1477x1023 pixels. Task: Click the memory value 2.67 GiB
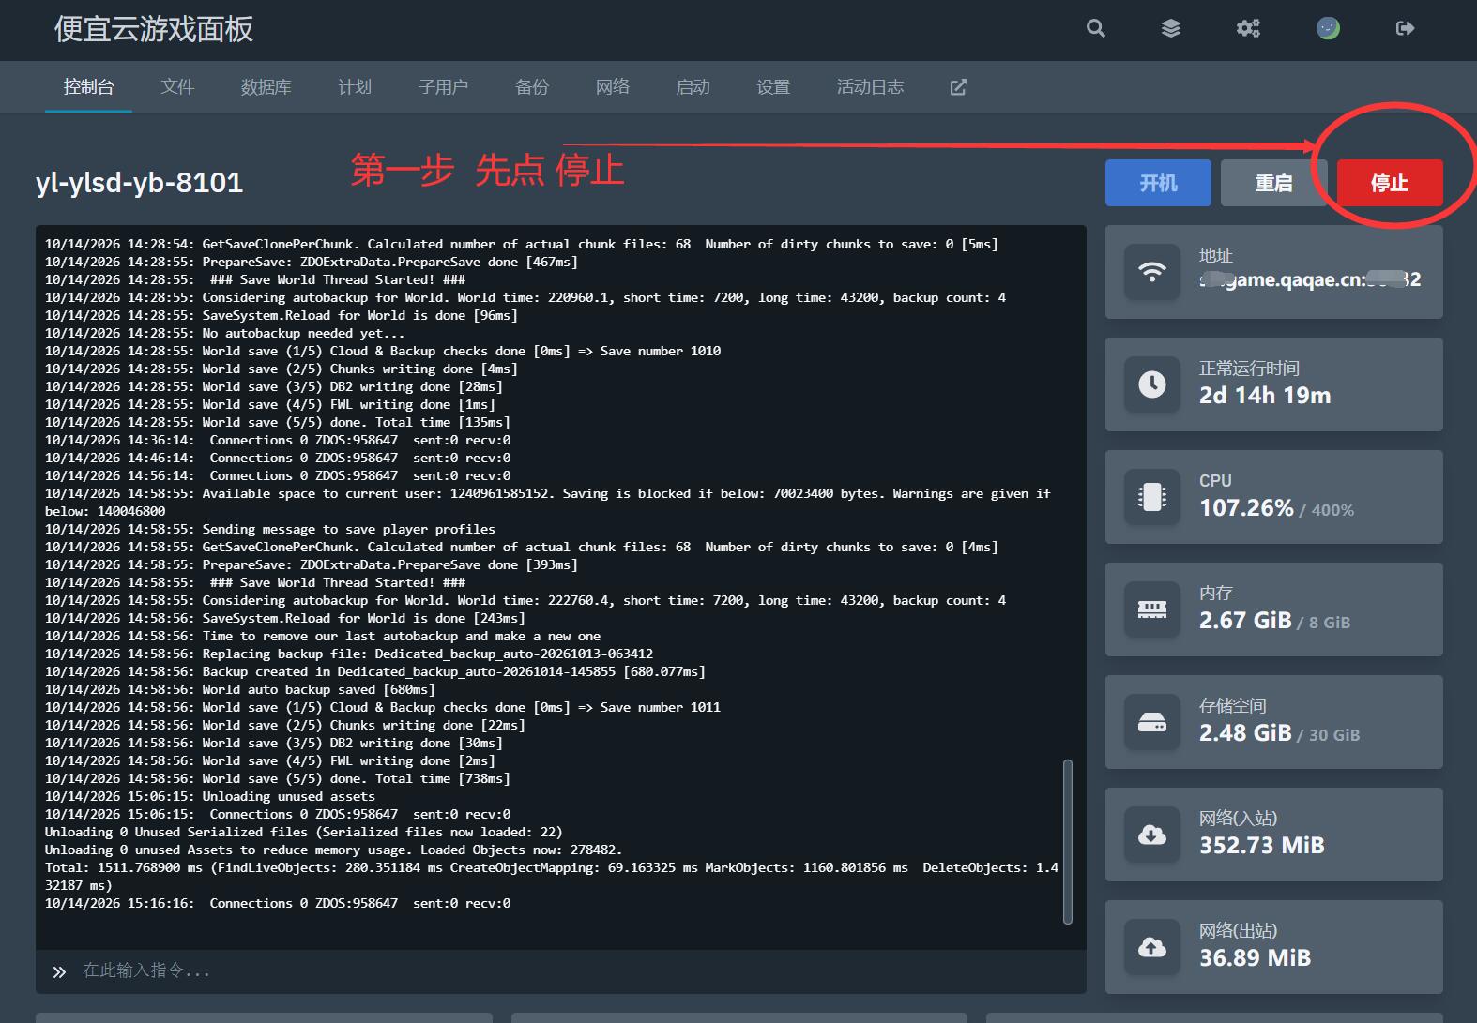tap(1245, 621)
